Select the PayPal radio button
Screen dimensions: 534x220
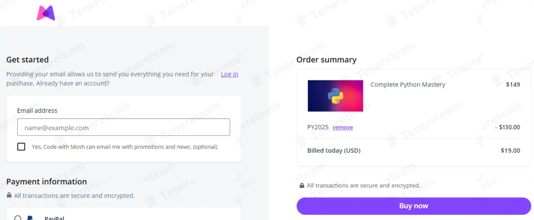[18, 218]
